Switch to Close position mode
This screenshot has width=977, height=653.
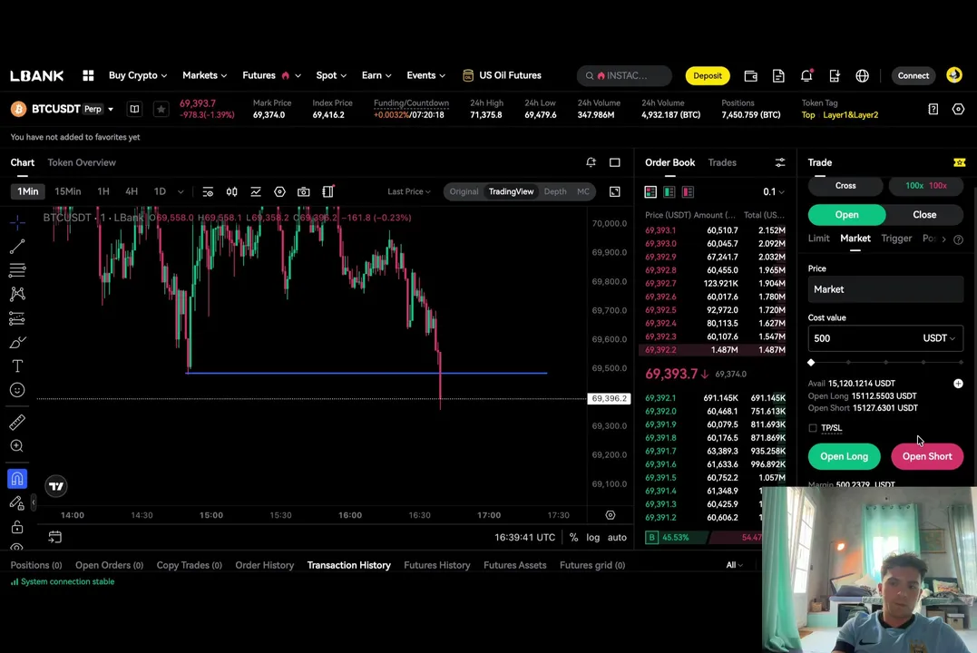[924, 214]
